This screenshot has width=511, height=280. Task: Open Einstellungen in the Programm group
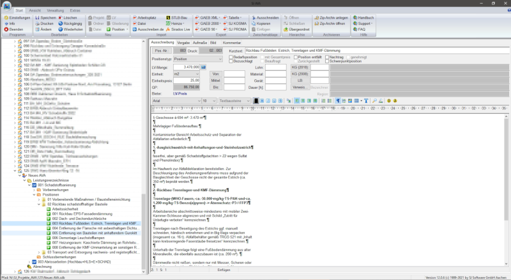click(17, 18)
